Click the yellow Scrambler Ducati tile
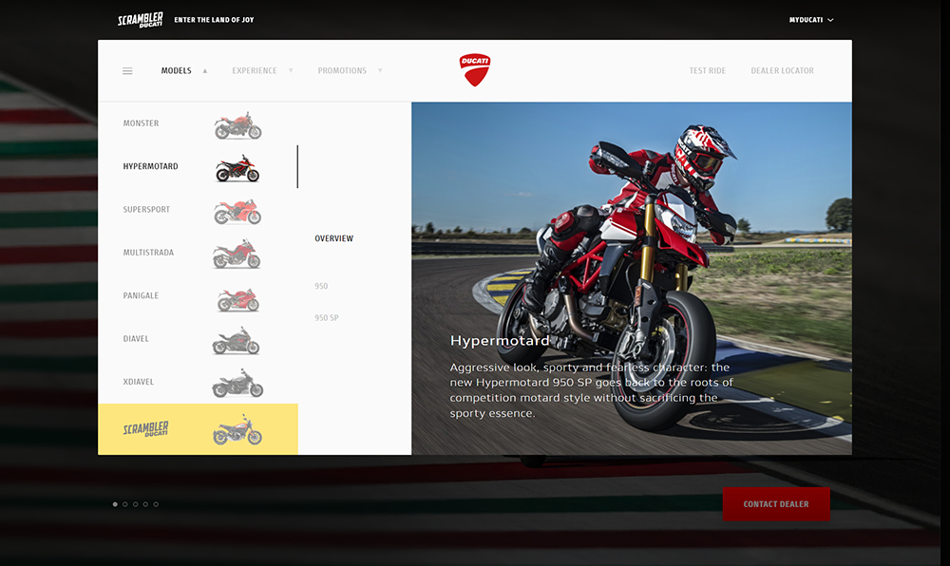950x566 pixels. click(x=198, y=429)
